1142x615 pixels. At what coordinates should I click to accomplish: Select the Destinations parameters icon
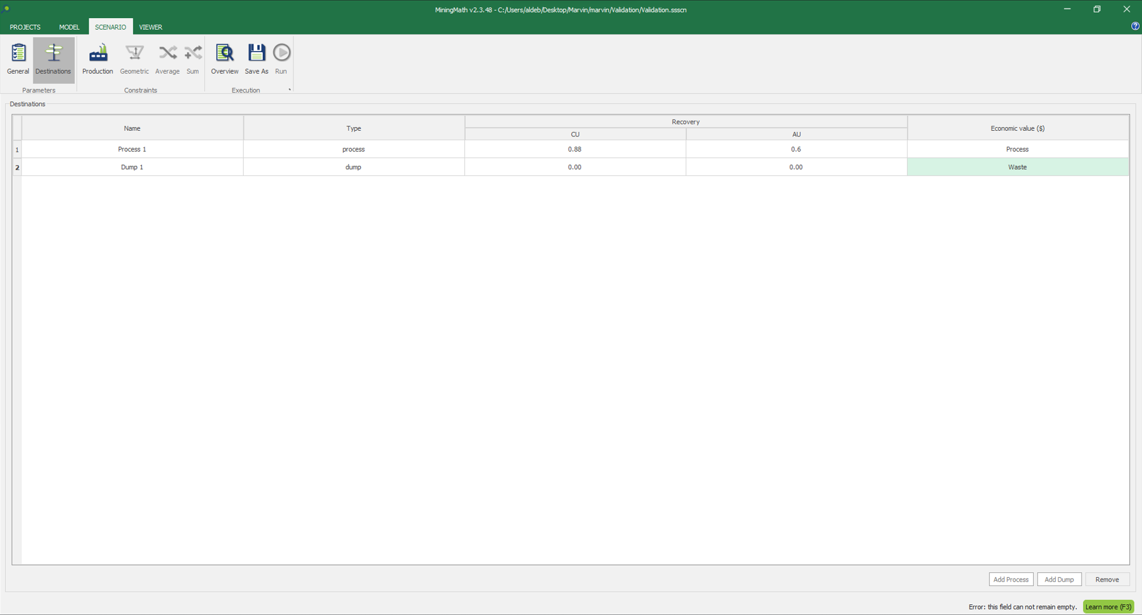coord(53,59)
